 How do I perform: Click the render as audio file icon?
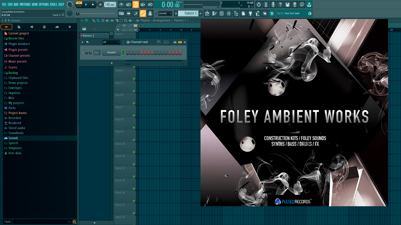coord(295,4)
